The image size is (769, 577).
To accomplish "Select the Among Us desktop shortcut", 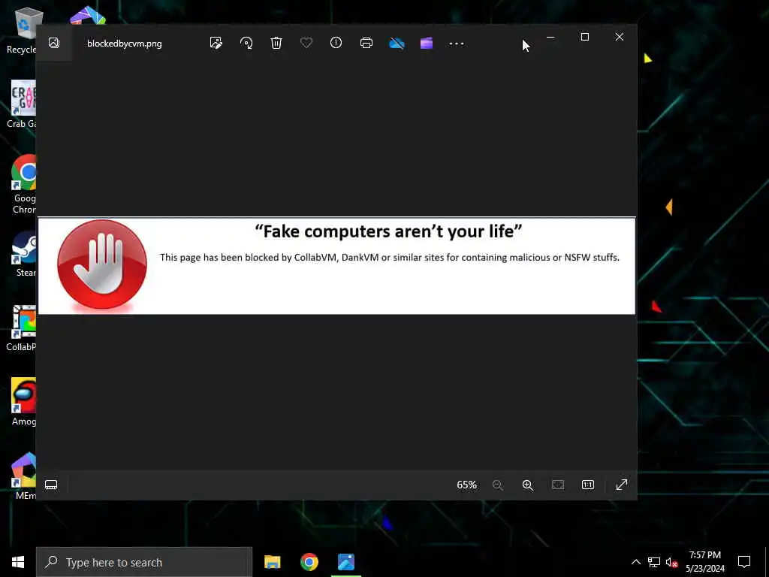I will 23,403.
